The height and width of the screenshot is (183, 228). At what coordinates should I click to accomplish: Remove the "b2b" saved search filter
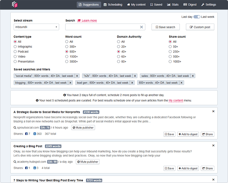pyautogui.click(x=135, y=76)
